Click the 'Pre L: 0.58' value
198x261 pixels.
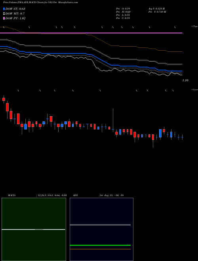[x=123, y=15]
